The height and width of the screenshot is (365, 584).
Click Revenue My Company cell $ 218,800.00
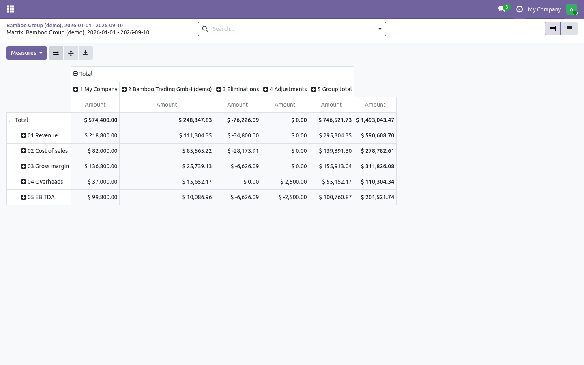click(x=95, y=135)
